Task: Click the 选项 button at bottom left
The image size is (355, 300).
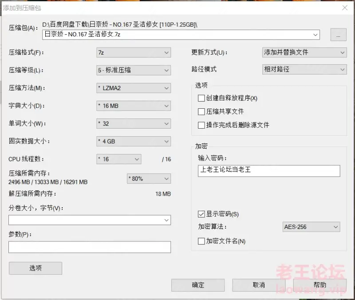Action: [x=35, y=268]
